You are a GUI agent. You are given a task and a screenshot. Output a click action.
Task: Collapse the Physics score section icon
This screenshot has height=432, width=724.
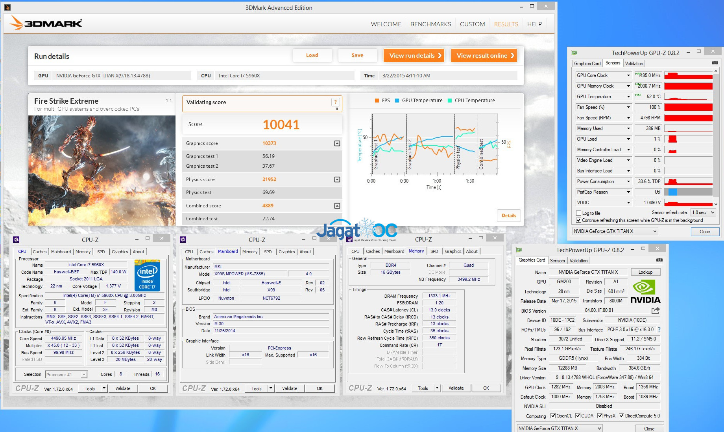337,179
